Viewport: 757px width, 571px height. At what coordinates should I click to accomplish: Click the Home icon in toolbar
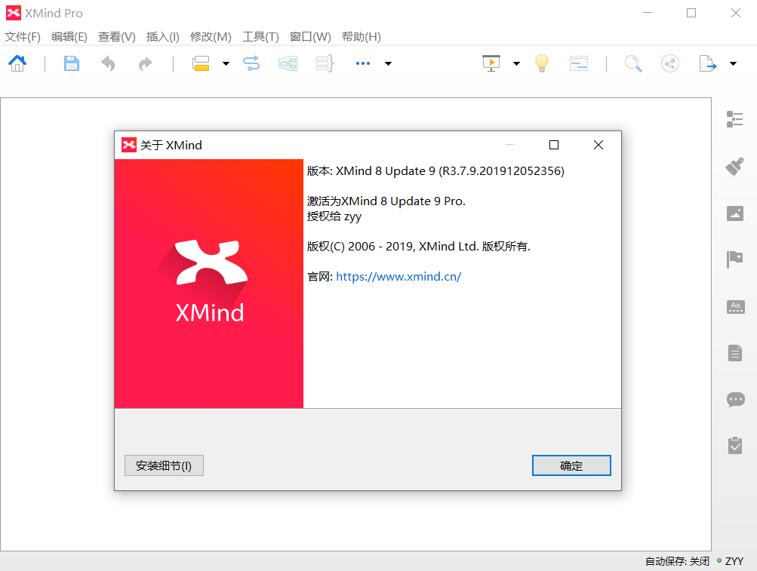(x=17, y=63)
